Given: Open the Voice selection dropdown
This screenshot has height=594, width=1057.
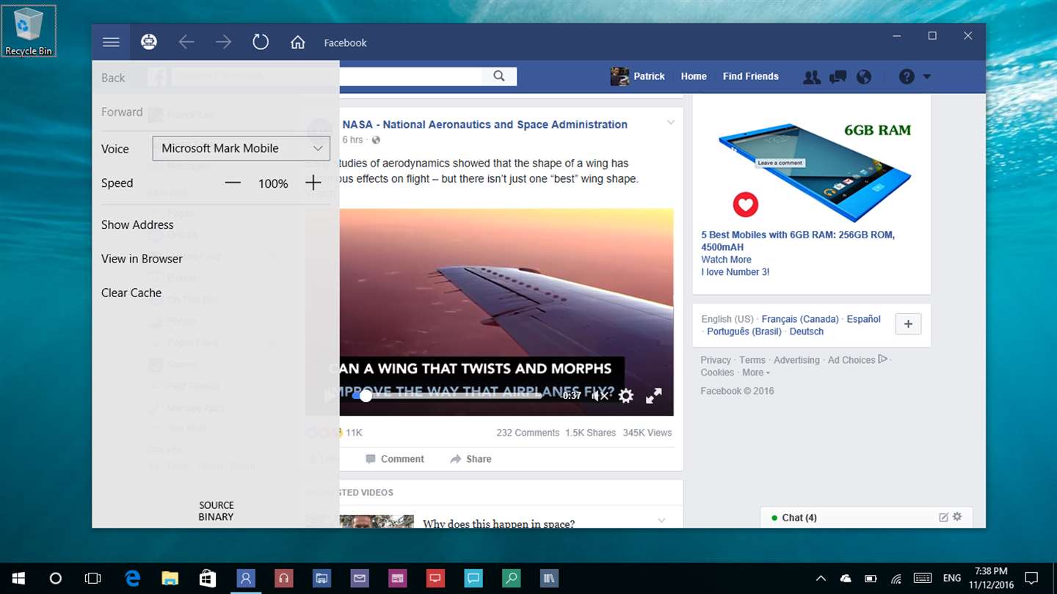Looking at the screenshot, I should pos(241,148).
